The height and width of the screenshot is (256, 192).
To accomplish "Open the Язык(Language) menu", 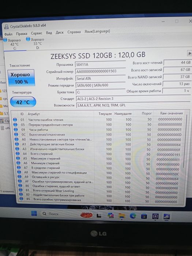I will pos(97,31).
